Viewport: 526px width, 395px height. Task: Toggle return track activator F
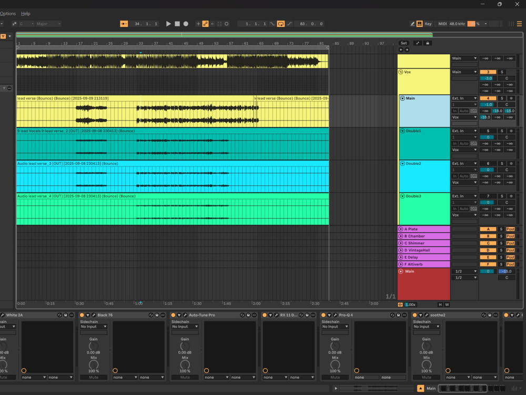[488, 264]
